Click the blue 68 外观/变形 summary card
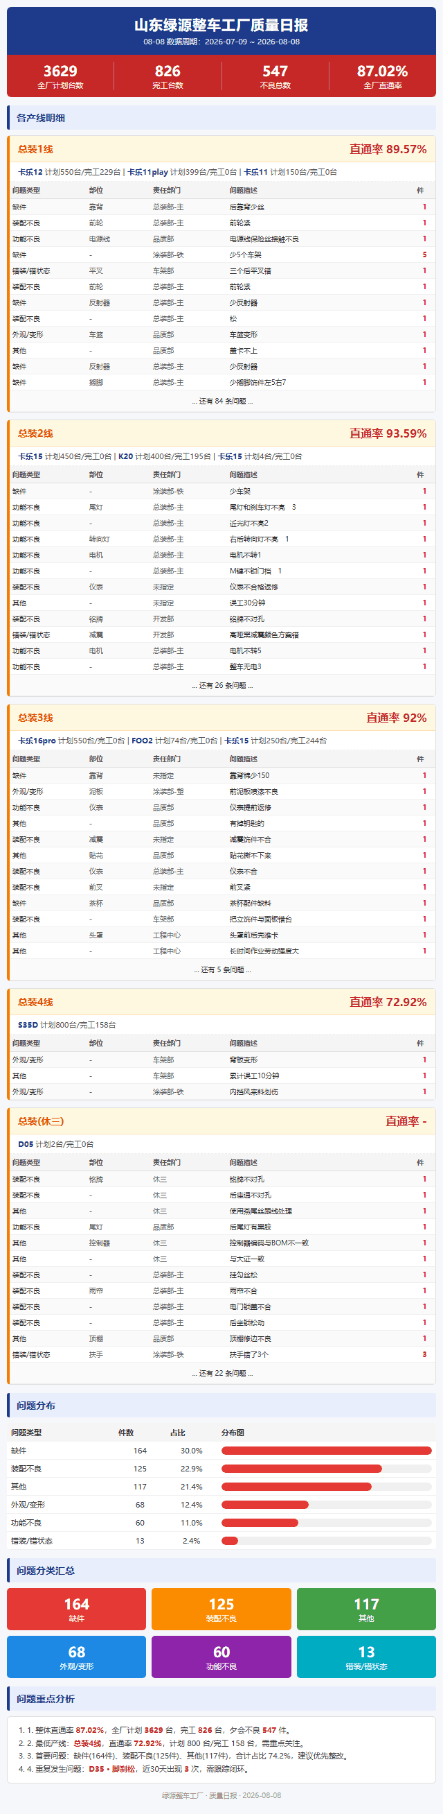443x1814 pixels. (x=77, y=1657)
